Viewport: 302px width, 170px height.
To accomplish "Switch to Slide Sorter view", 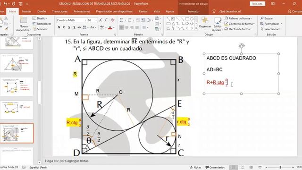I will [242, 167].
